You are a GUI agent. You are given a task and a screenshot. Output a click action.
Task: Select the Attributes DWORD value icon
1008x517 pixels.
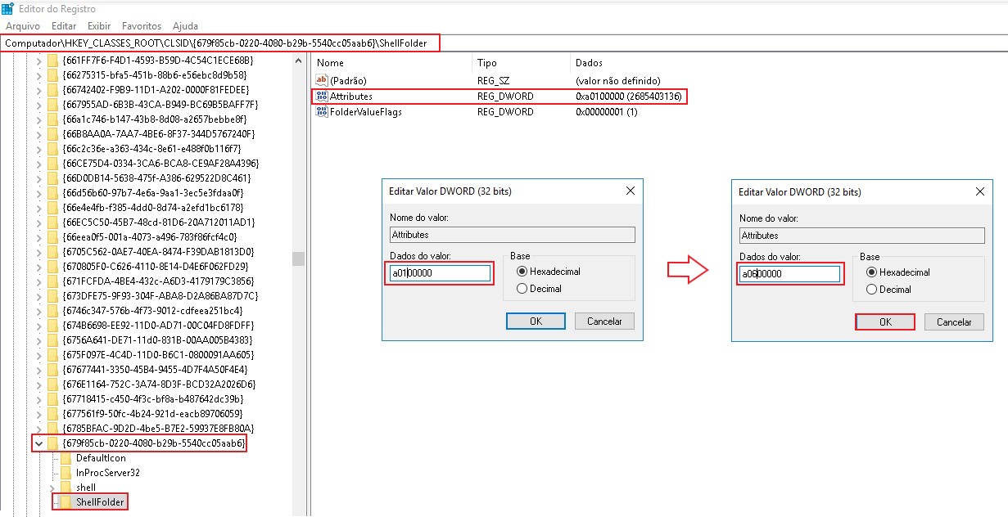[322, 97]
